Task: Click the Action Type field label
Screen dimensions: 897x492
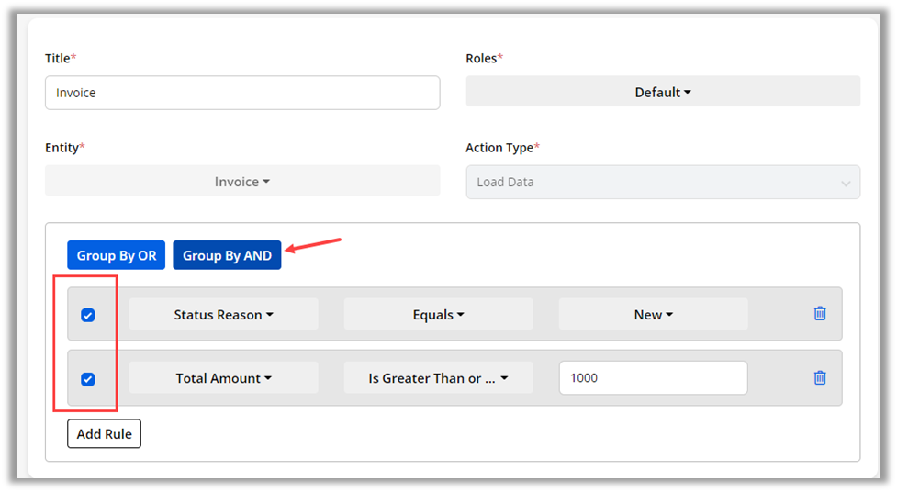Action: [499, 147]
